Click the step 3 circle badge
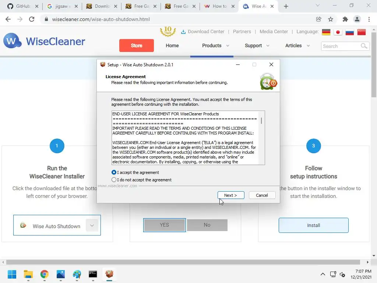Viewport: 377px width, 283px height. (314, 146)
